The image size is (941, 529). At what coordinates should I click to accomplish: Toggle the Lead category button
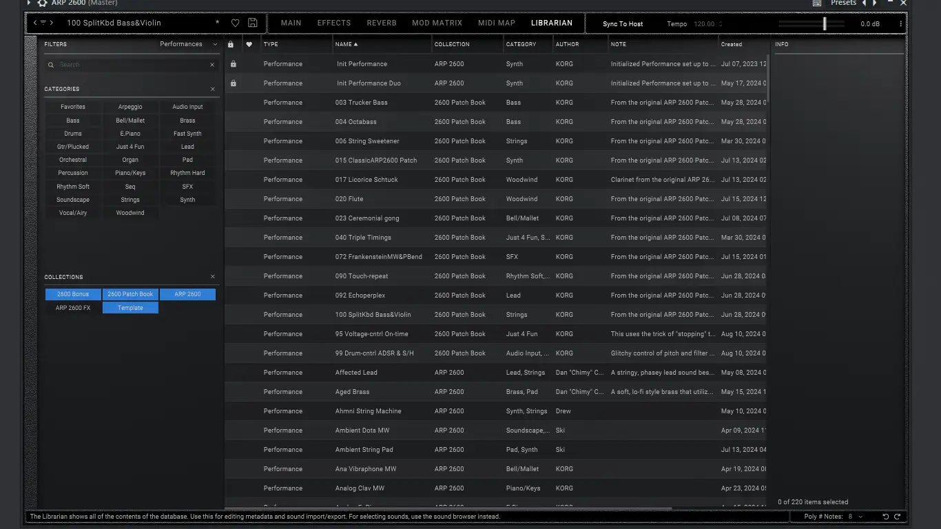pyautogui.click(x=187, y=147)
